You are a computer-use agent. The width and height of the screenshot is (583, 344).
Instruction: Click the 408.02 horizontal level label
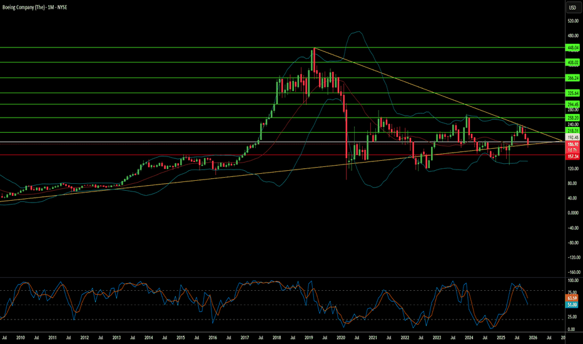coord(572,63)
